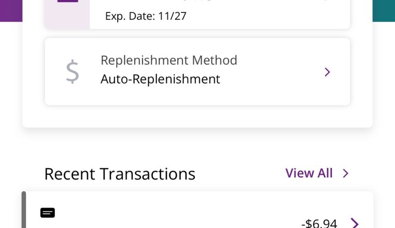Image resolution: width=395 pixels, height=228 pixels.
Task: Open View All recent transactions
Action: pos(309,173)
